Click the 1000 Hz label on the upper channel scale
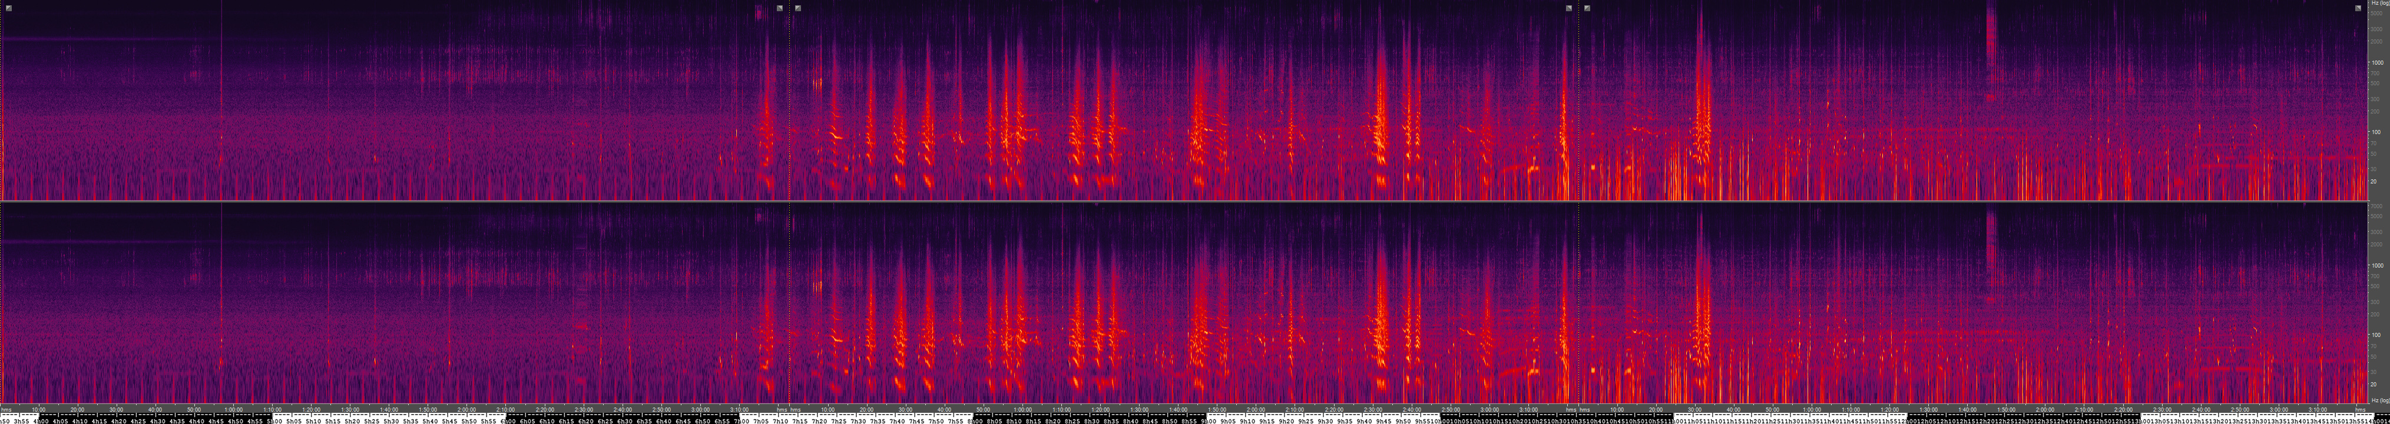The image size is (2390, 424). pos(2377,63)
